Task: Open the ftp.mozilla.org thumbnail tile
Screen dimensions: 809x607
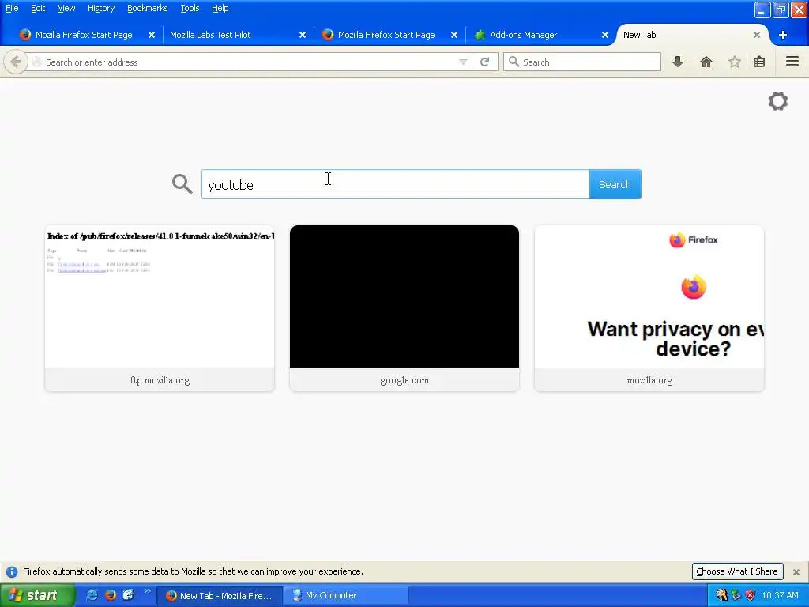Action: point(160,308)
